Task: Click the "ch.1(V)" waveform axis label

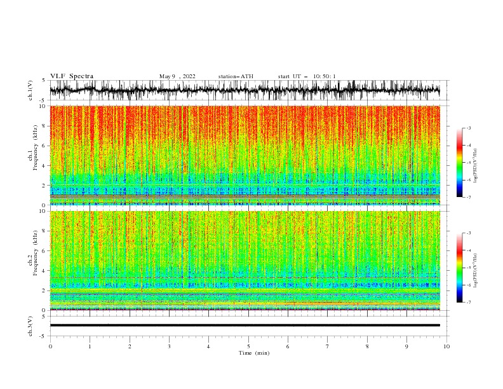Action: [30, 90]
